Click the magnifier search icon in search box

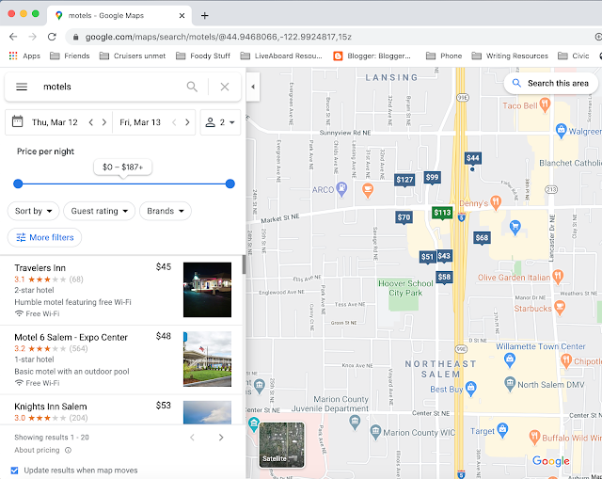[x=192, y=87]
